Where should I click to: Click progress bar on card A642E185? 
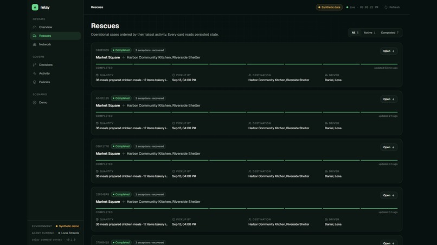point(247,112)
